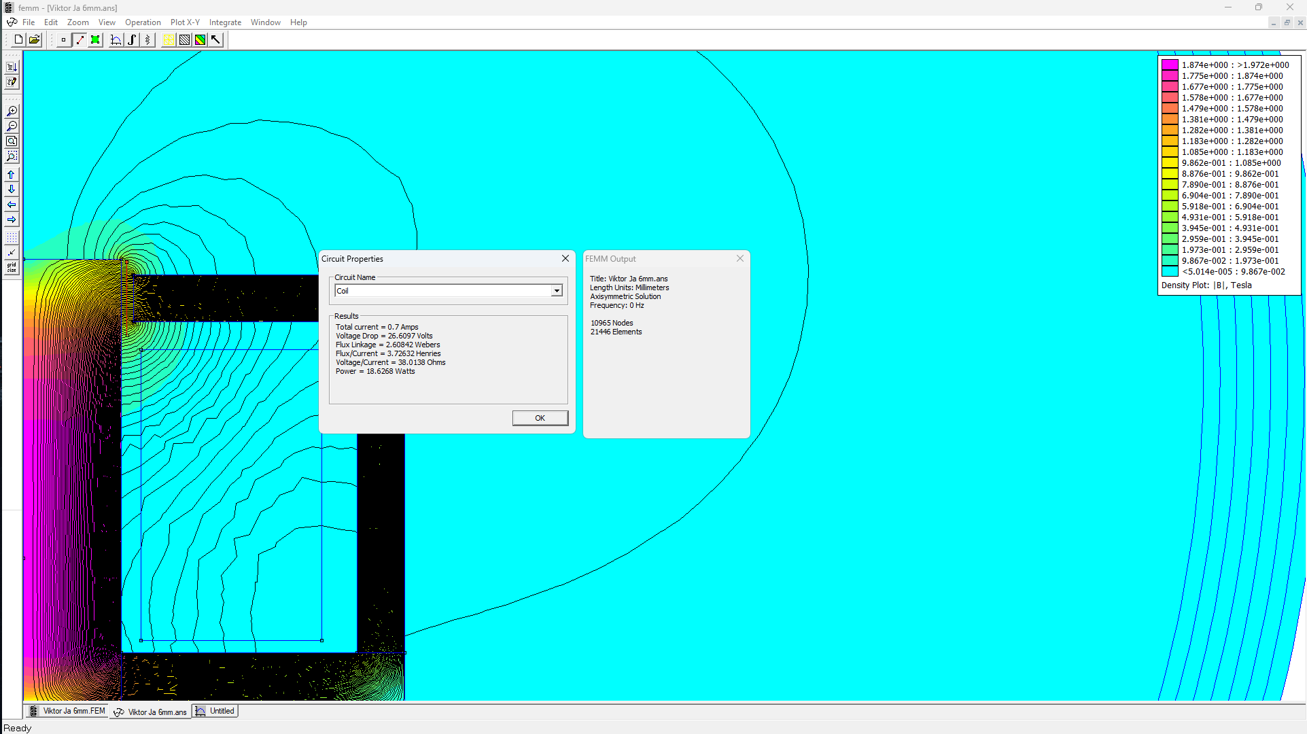
Task: Toggle the grid visibility icon
Action: (x=12, y=237)
